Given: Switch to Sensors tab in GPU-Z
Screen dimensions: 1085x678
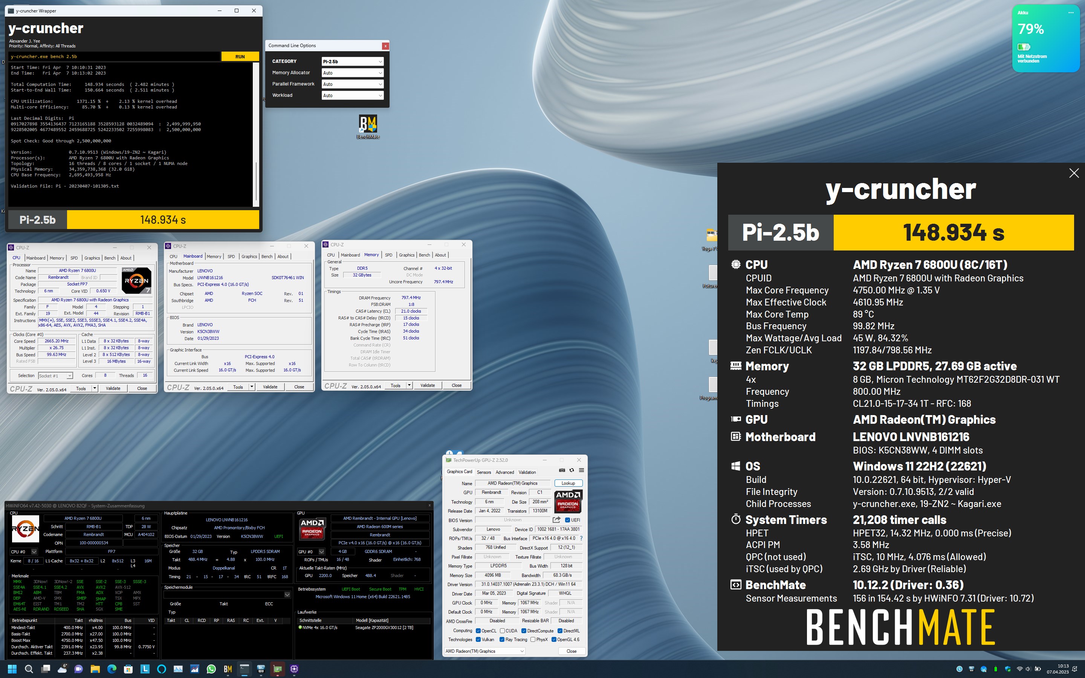Looking at the screenshot, I should 484,472.
